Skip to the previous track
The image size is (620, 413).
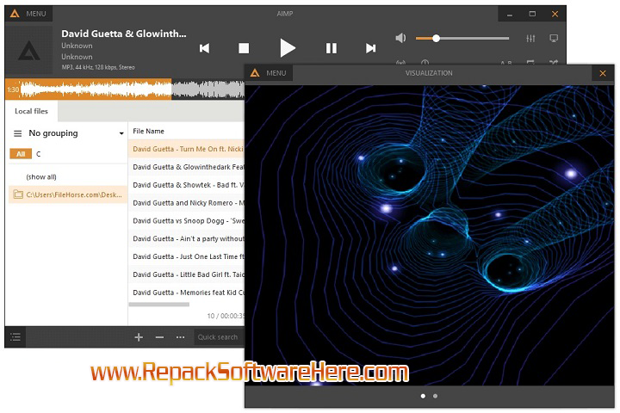204,48
